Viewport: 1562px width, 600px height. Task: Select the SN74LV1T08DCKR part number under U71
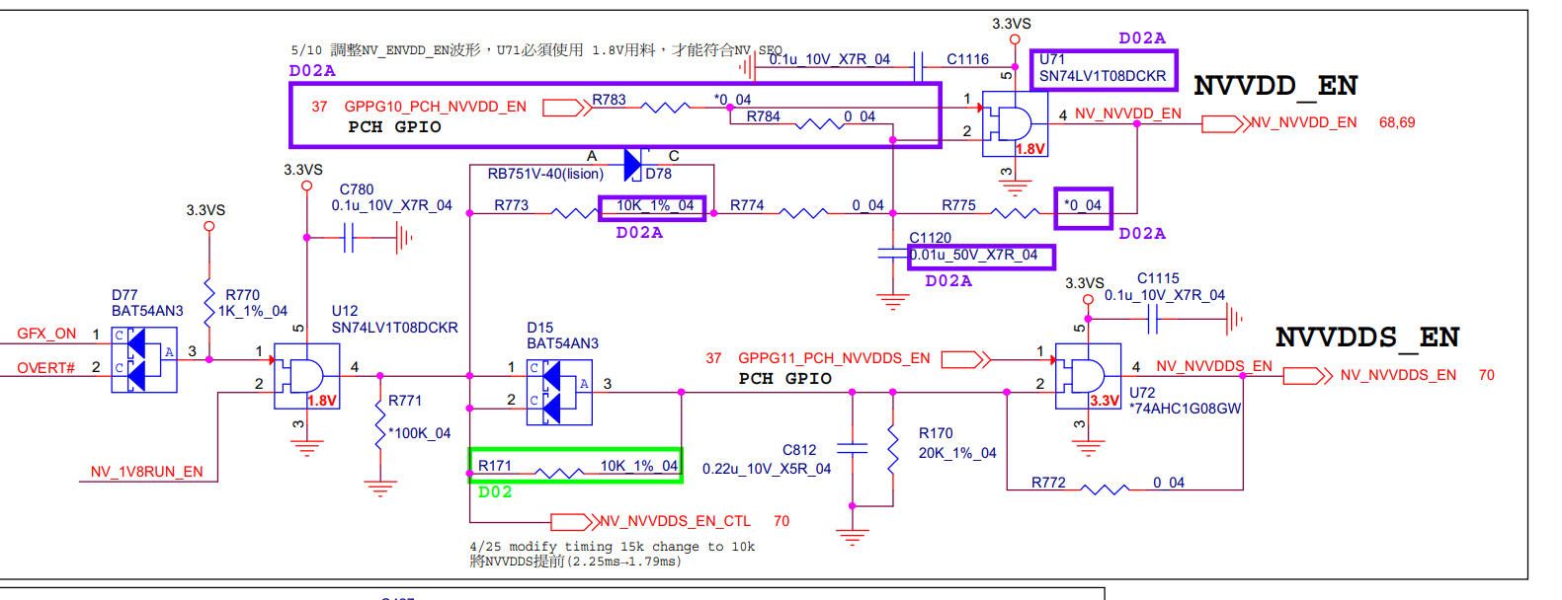coord(1103,76)
